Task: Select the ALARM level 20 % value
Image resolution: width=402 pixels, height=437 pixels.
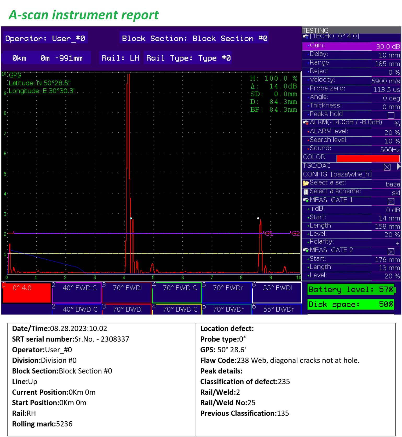Action: 392,133
